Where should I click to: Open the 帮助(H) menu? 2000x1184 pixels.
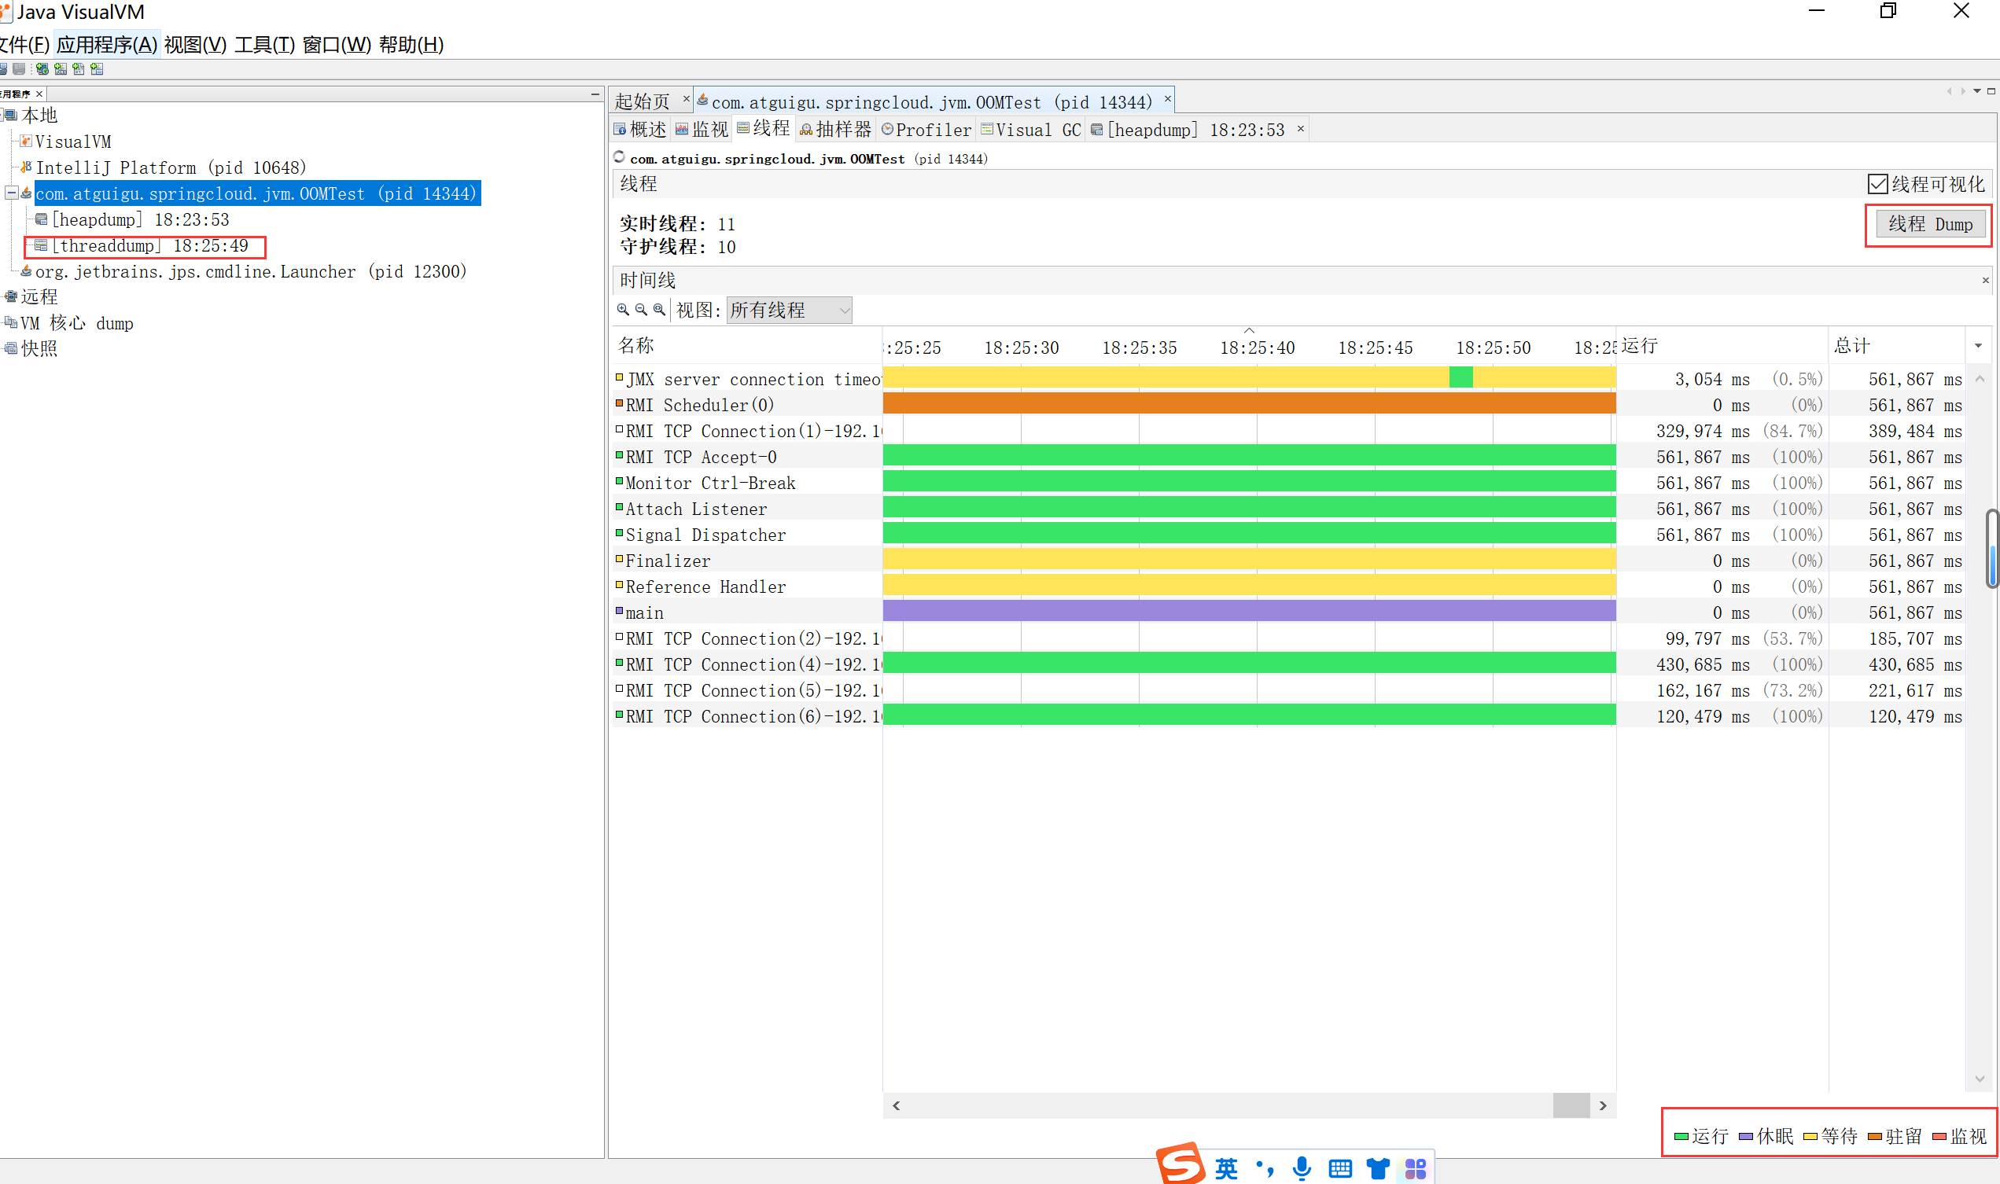pos(411,45)
